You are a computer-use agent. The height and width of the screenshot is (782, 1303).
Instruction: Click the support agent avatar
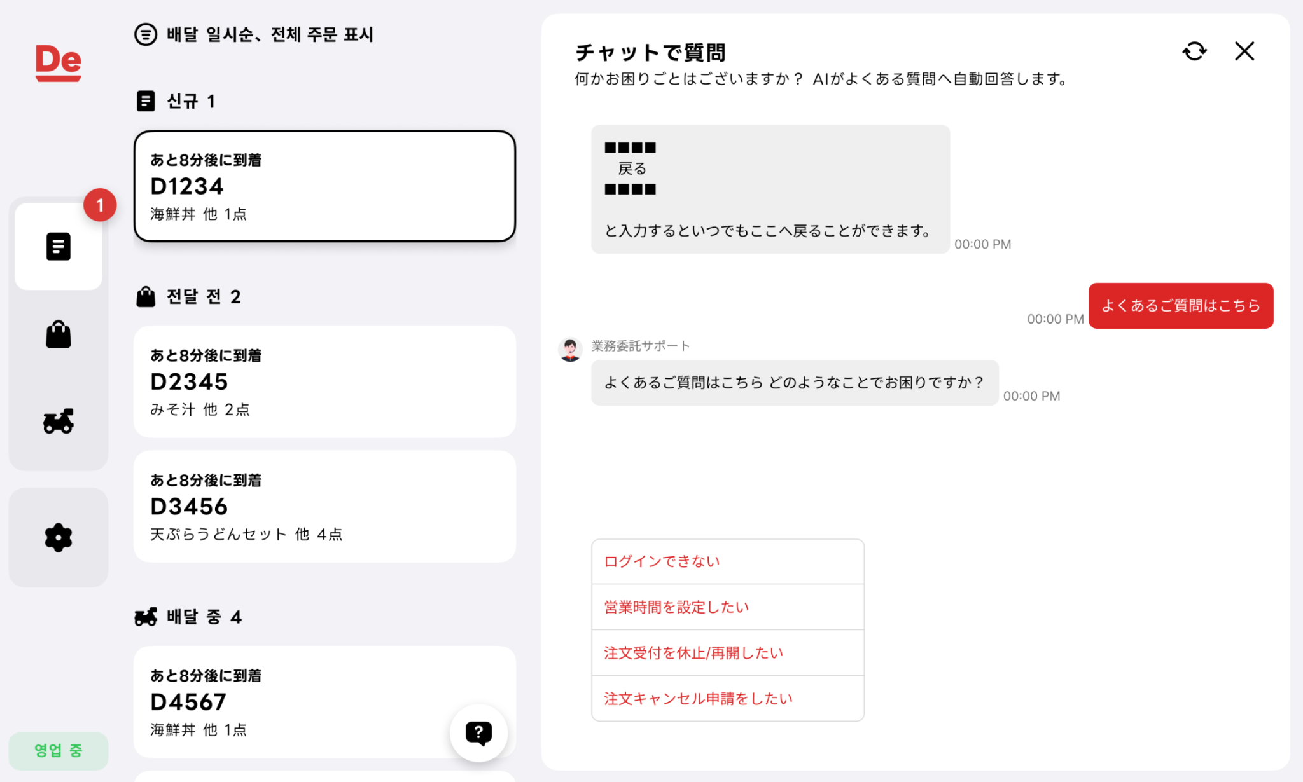(x=571, y=349)
